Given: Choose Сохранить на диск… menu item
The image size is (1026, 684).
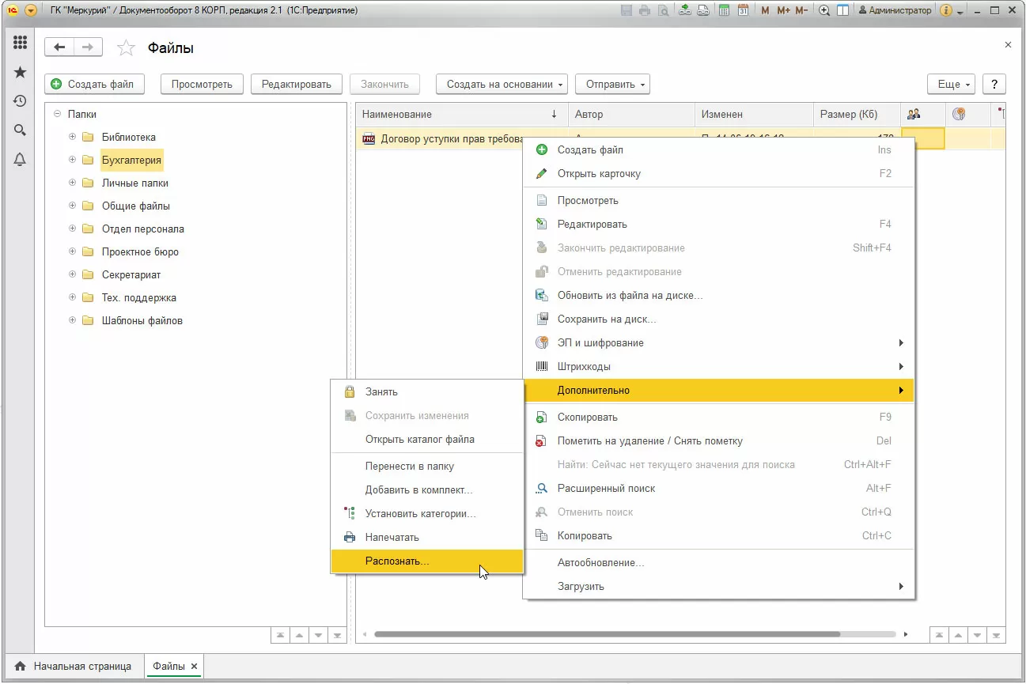Looking at the screenshot, I should point(718,319).
